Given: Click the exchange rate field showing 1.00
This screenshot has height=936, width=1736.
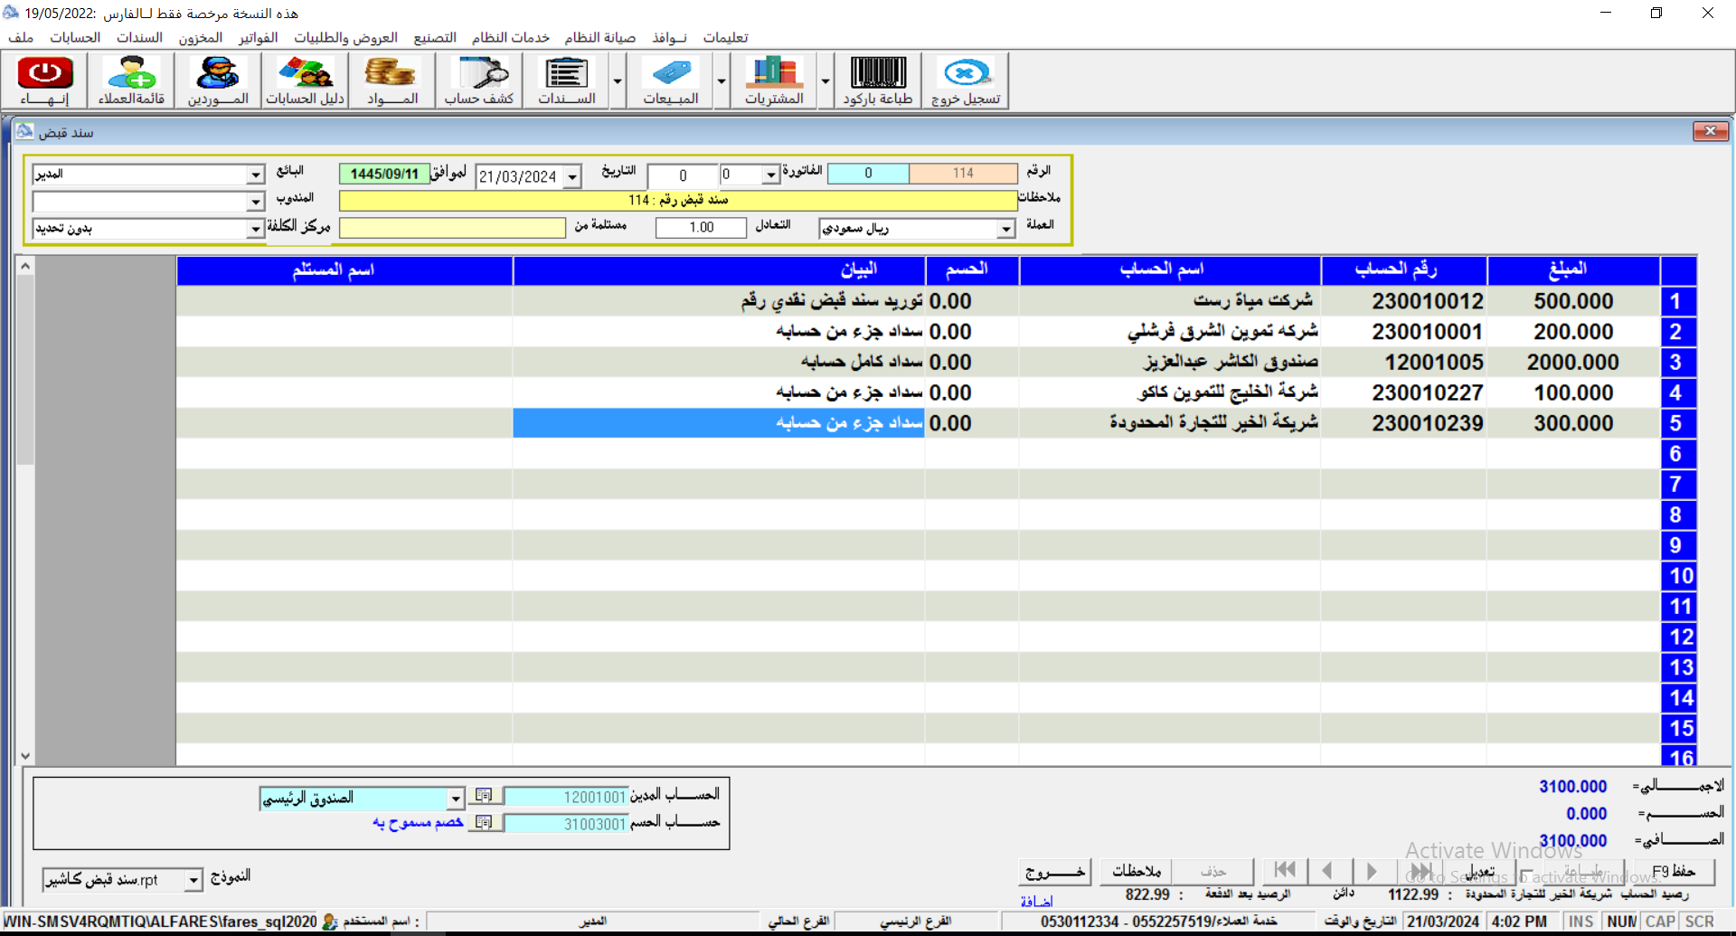Looking at the screenshot, I should tap(701, 227).
